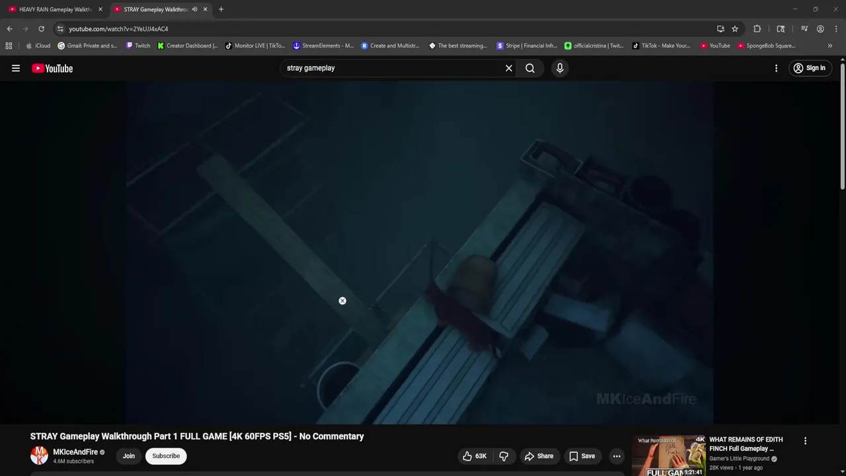Open more actions under the video
The image size is (846, 476).
[x=617, y=456]
